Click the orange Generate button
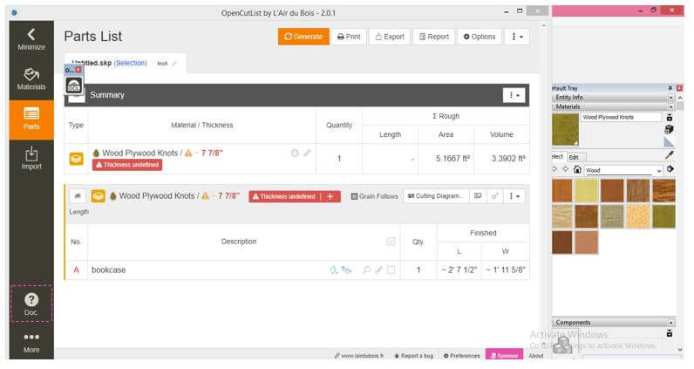Screen dimensions: 694x369 click(303, 37)
